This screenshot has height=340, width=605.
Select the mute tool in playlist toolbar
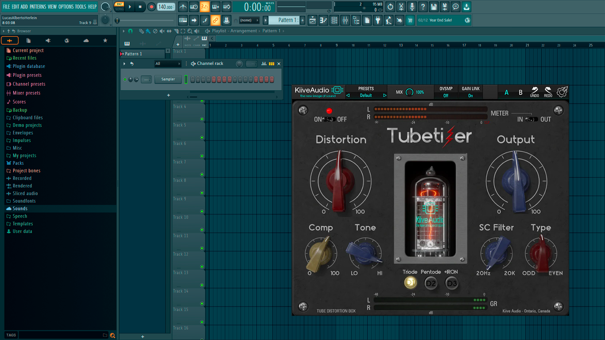pos(162,31)
